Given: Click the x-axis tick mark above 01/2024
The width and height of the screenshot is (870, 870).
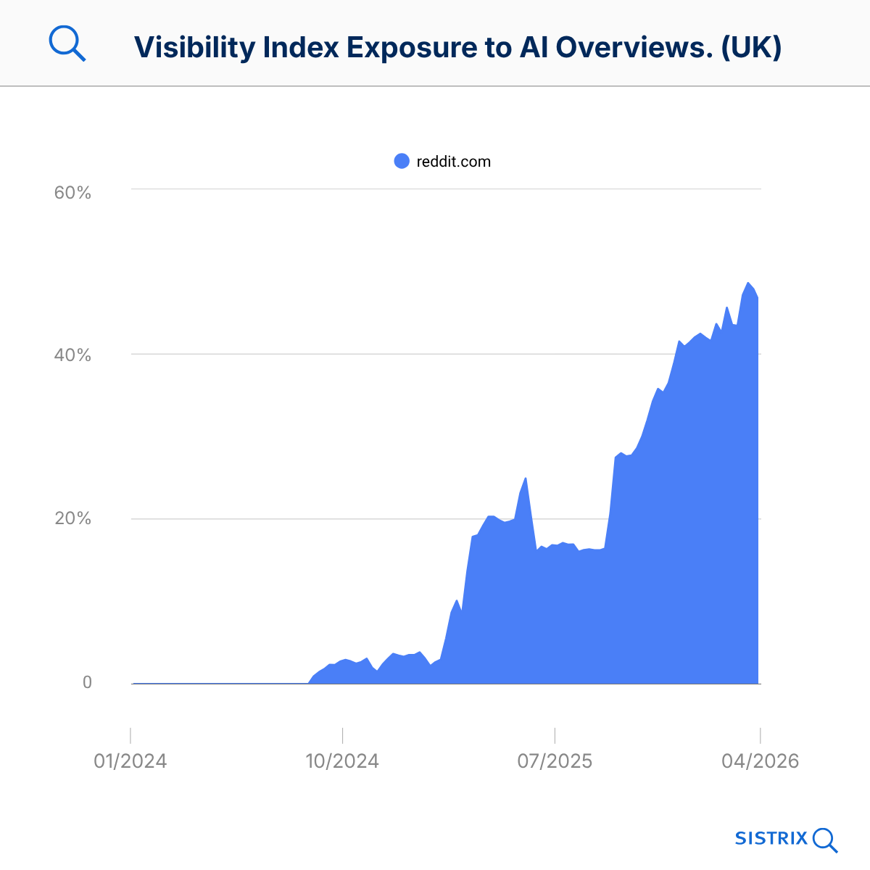Looking at the screenshot, I should click(x=130, y=735).
